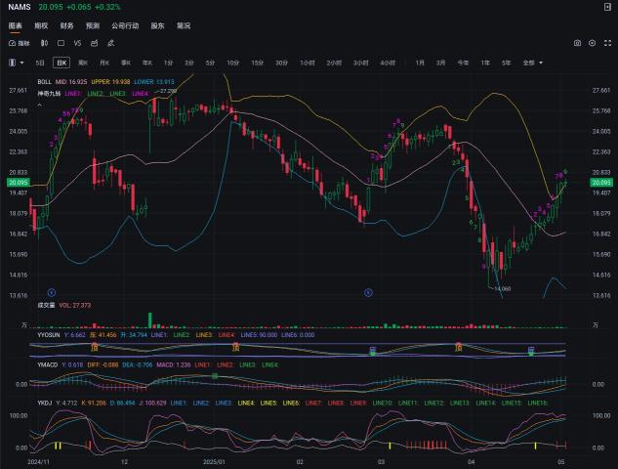Click the VOL: 27.373 volume value
Image resolution: width=618 pixels, height=469 pixels.
[x=75, y=305]
